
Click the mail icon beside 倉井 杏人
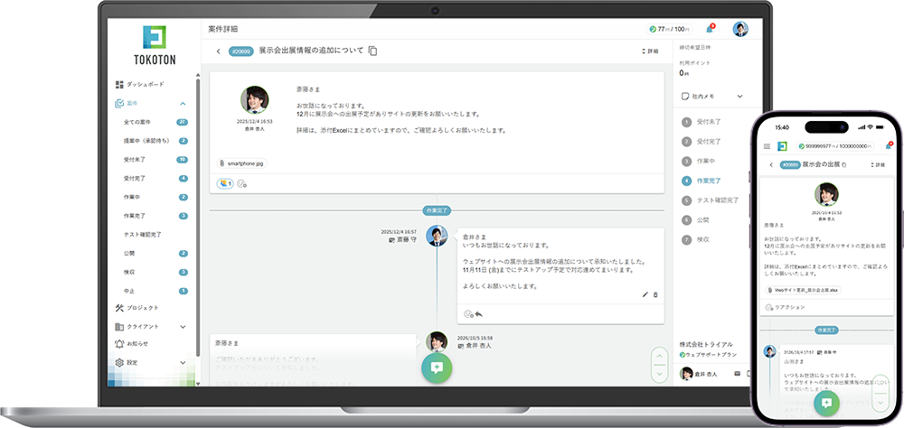coord(737,374)
